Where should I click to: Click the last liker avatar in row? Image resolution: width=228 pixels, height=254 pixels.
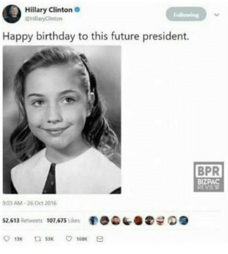click(x=184, y=221)
